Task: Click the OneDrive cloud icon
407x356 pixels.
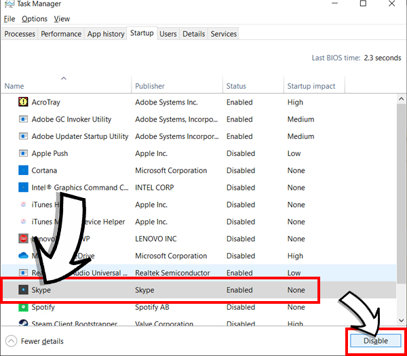Action: click(x=23, y=256)
